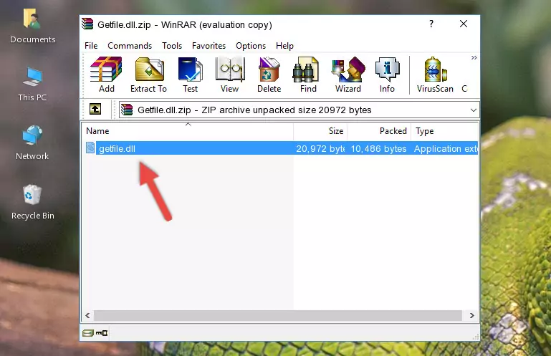Open the Help menu

click(x=284, y=46)
